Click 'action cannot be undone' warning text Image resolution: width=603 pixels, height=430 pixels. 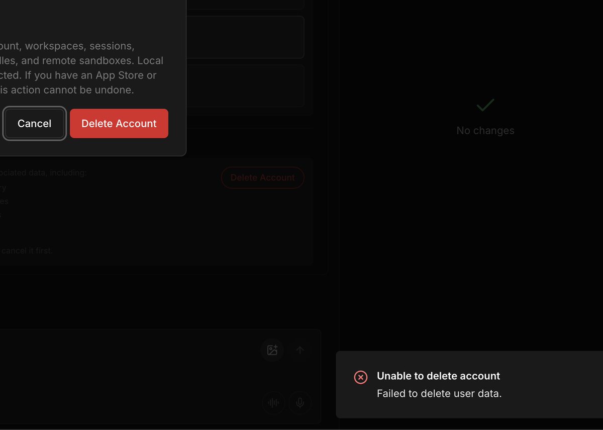pyautogui.click(x=72, y=90)
